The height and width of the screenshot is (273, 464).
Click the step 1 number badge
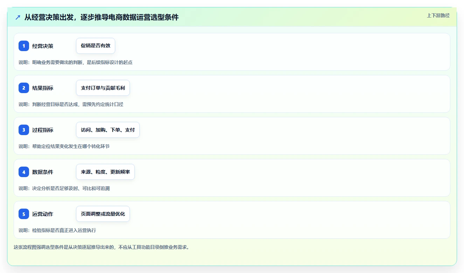coord(24,46)
